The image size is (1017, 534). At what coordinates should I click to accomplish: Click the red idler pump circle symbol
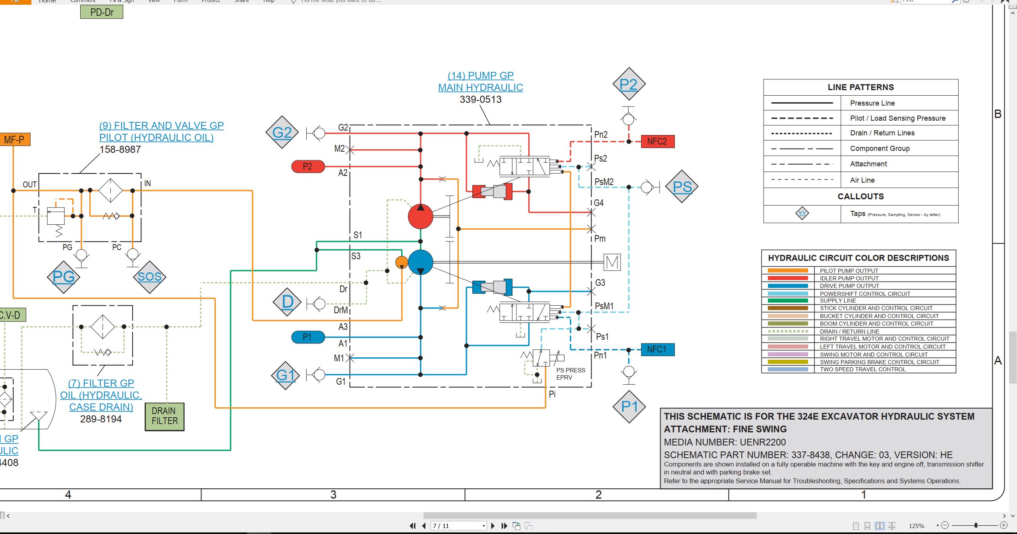coord(420,216)
